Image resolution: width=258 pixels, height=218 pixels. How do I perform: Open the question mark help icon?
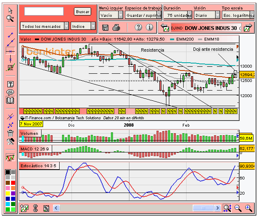click(x=138, y=27)
